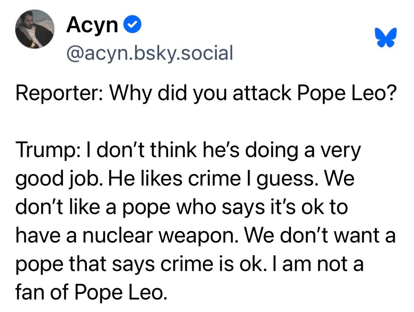Click the word "Reporter:" in the post
The height and width of the screenshot is (312, 414).
pyautogui.click(x=59, y=94)
